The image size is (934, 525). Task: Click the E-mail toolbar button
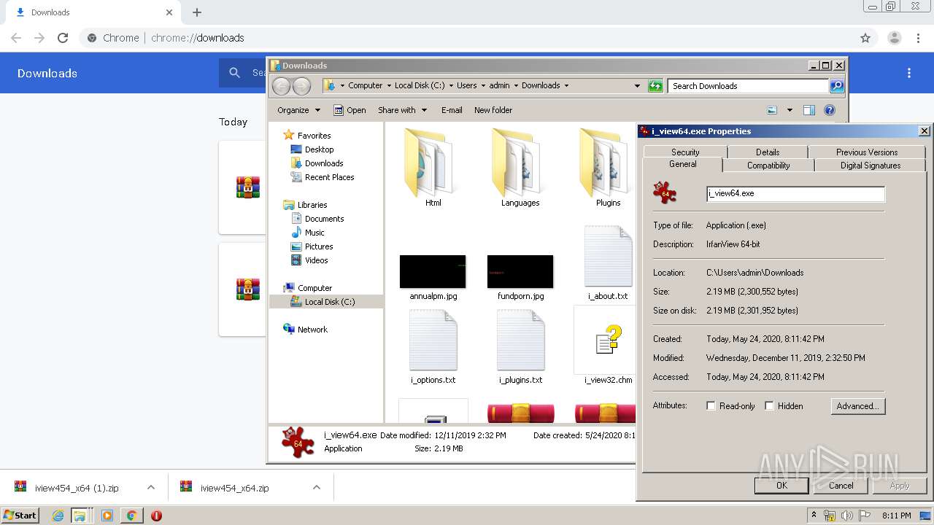[452, 110]
